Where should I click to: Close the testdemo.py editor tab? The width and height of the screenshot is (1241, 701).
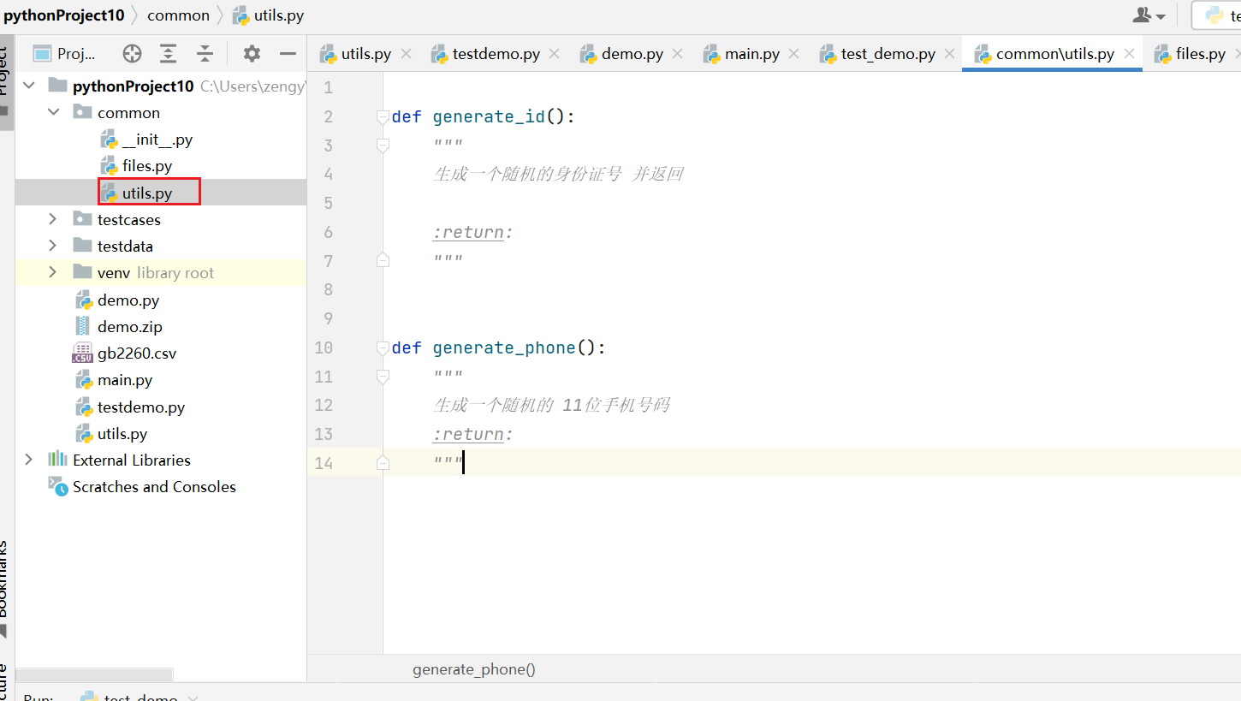554,54
